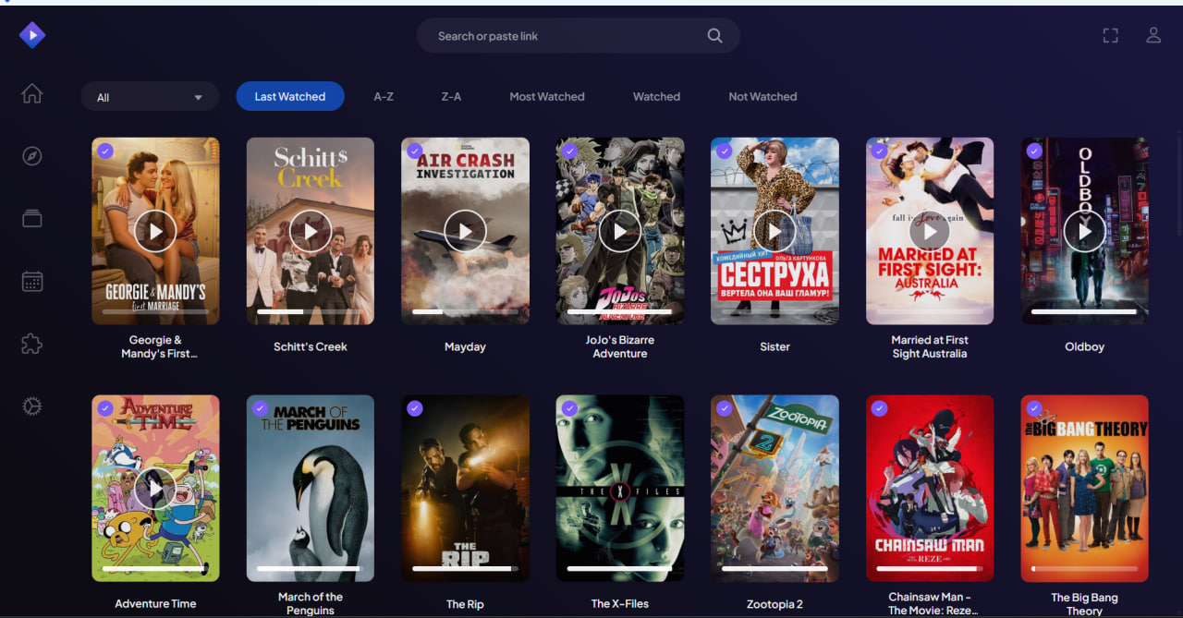Toggle watched checkmark on JoJo's Bizarre Adventure
This screenshot has height=618, width=1183.
point(569,151)
